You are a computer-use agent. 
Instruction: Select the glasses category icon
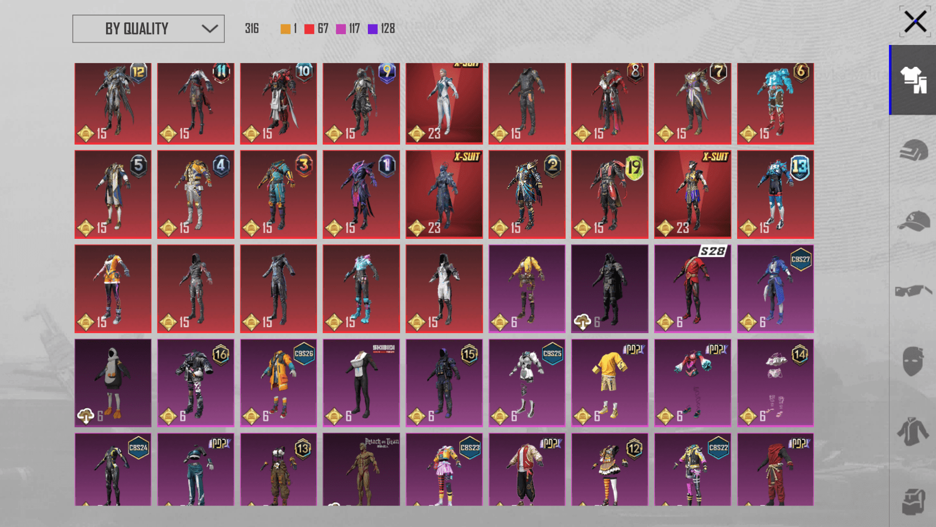click(913, 291)
